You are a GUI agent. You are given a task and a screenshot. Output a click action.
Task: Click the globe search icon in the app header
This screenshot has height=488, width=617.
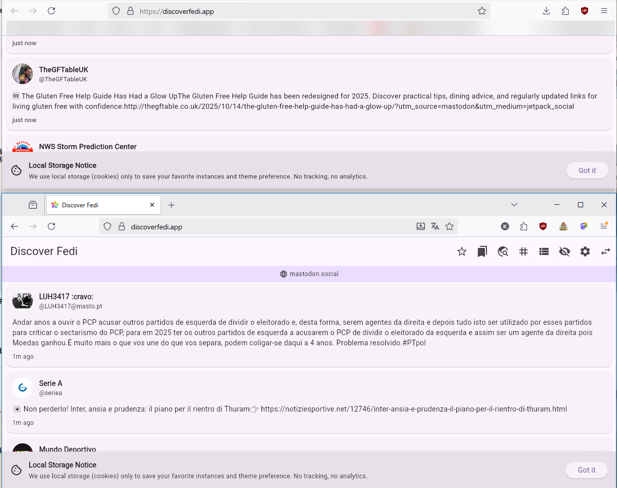point(503,251)
